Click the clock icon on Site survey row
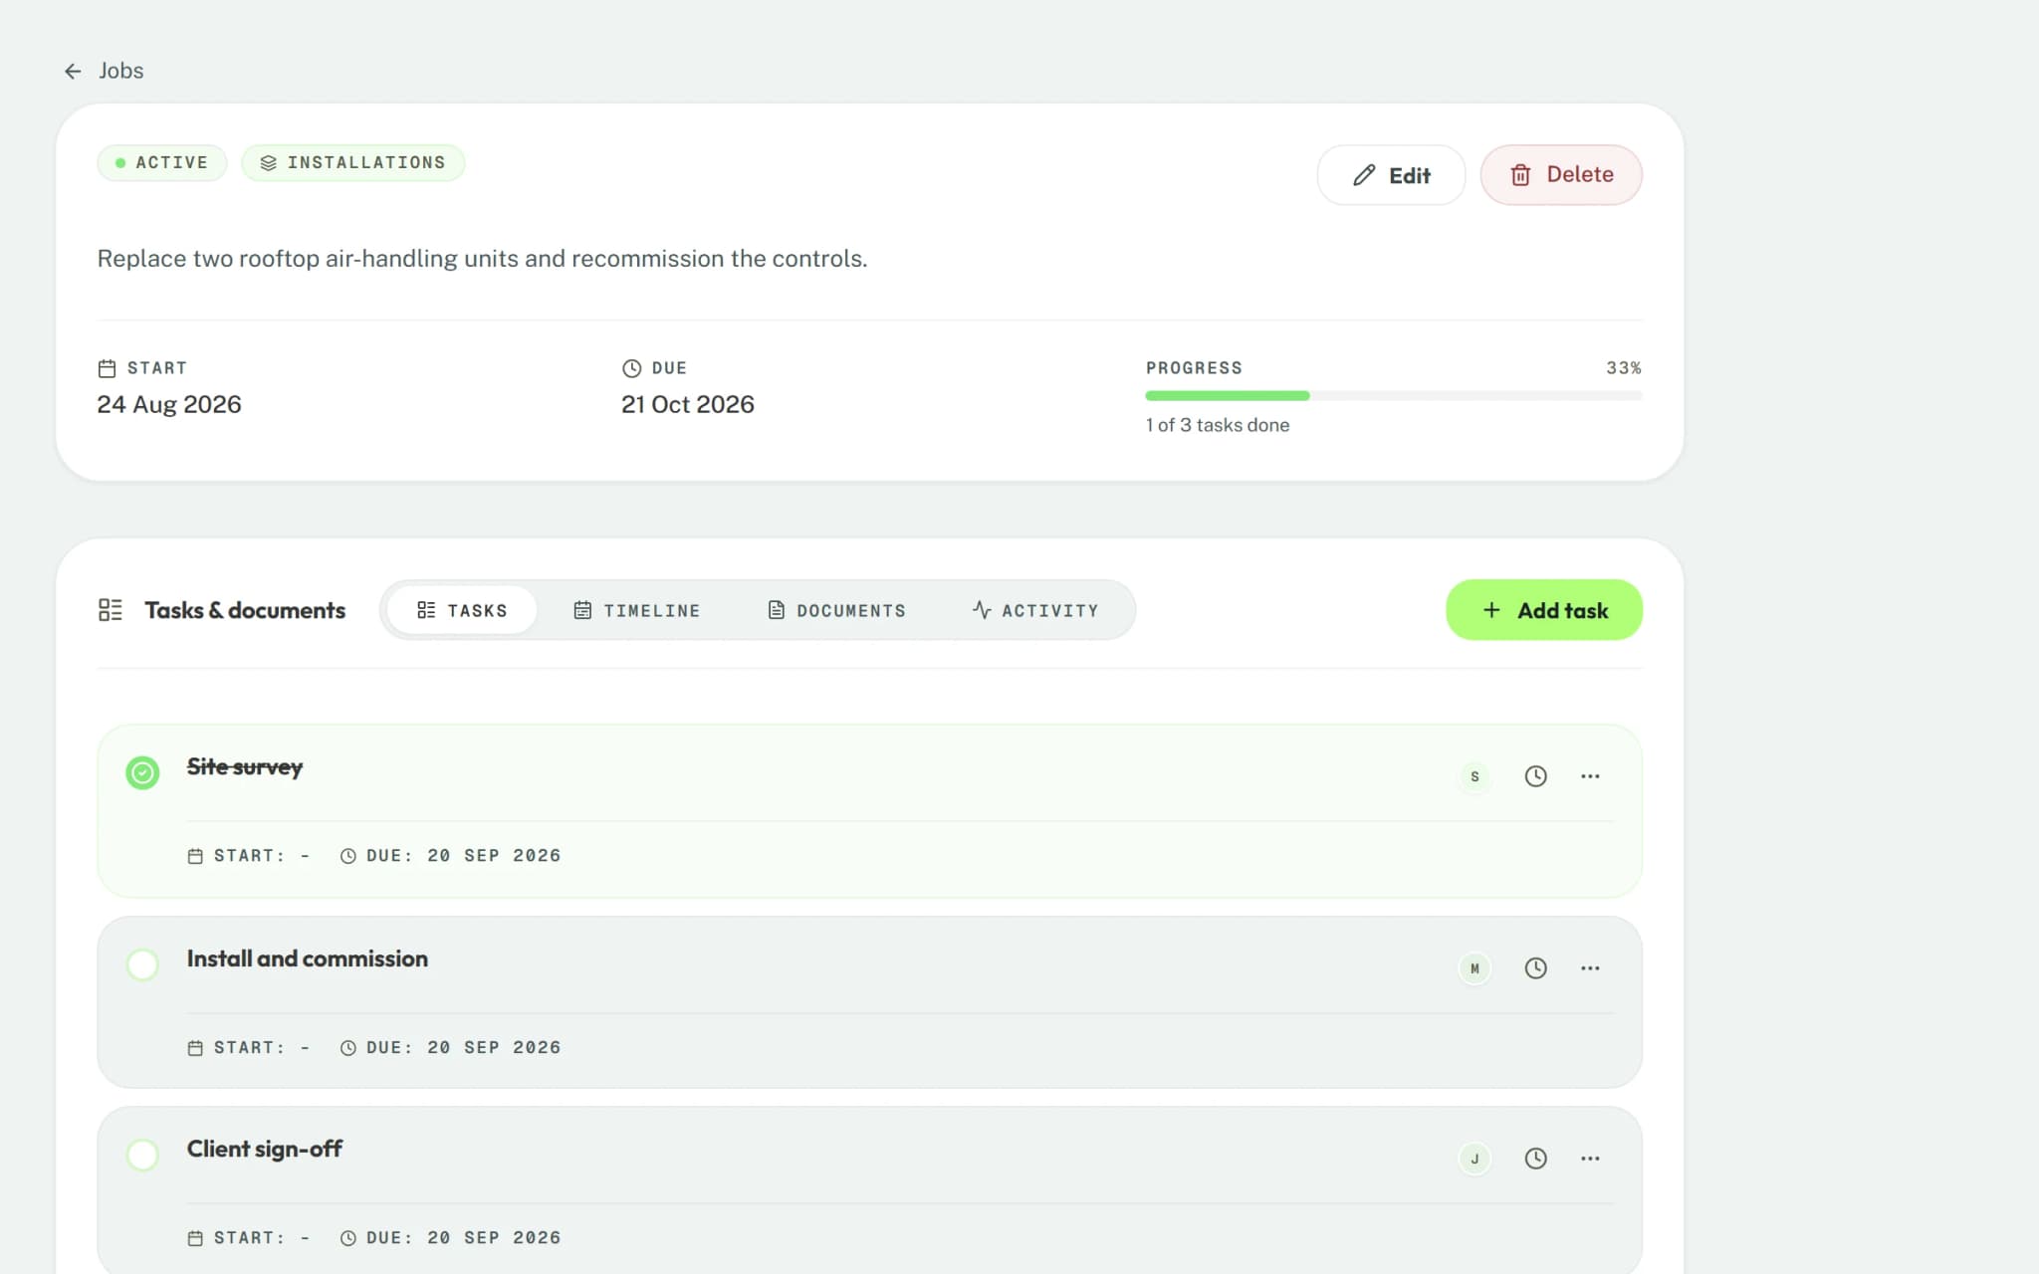 tap(1535, 776)
